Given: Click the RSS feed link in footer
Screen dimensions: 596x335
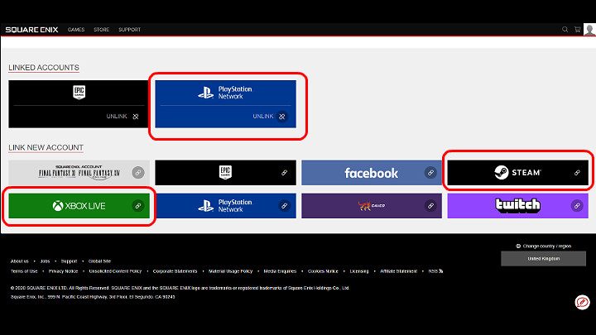Looking at the screenshot, I should [435, 271].
